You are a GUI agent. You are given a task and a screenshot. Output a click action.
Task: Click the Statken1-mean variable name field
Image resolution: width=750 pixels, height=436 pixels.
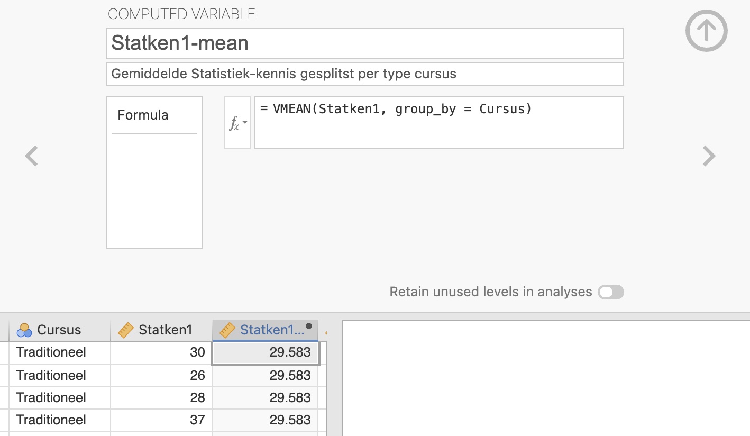364,43
